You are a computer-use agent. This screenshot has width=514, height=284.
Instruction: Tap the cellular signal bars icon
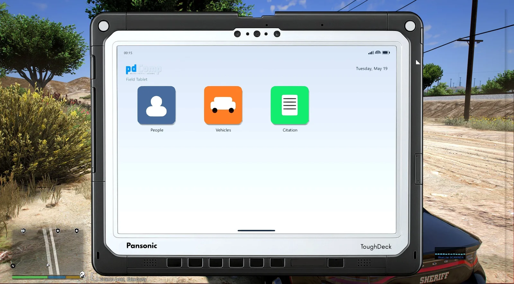[x=371, y=53]
